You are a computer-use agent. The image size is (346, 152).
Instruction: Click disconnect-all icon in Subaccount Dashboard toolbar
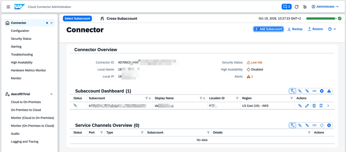click(x=307, y=91)
